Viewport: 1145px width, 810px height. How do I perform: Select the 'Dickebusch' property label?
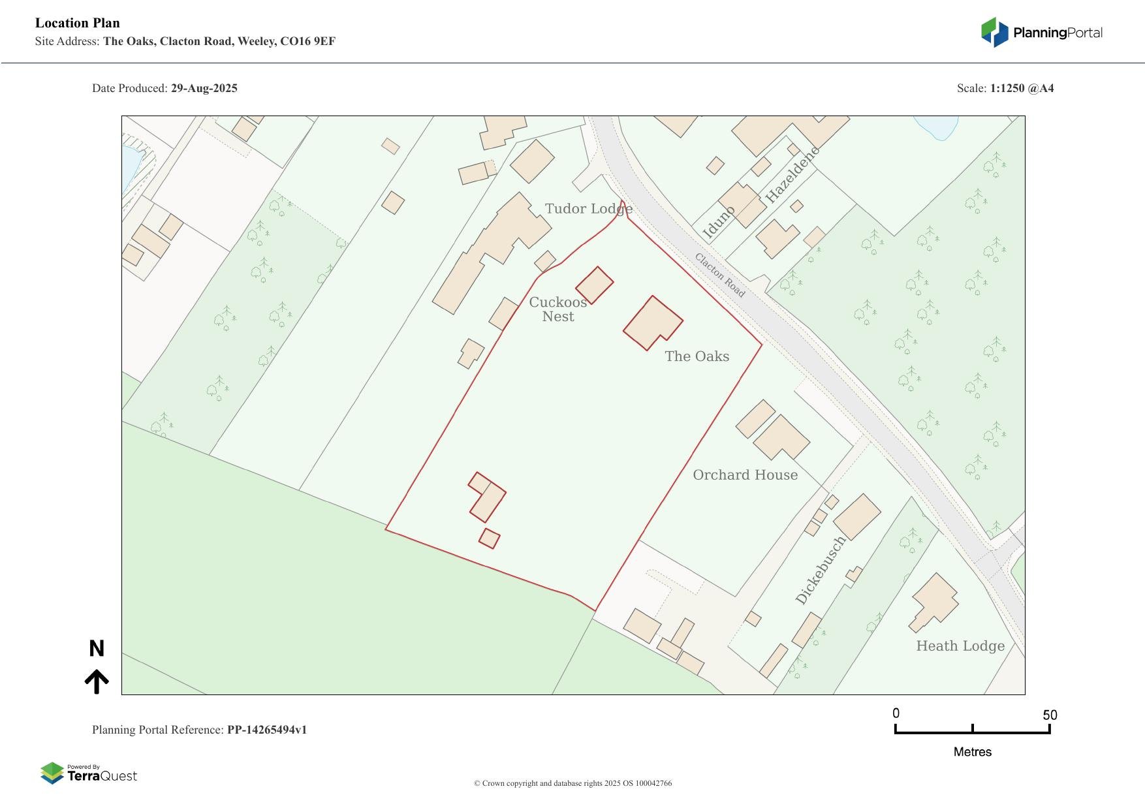[821, 570]
